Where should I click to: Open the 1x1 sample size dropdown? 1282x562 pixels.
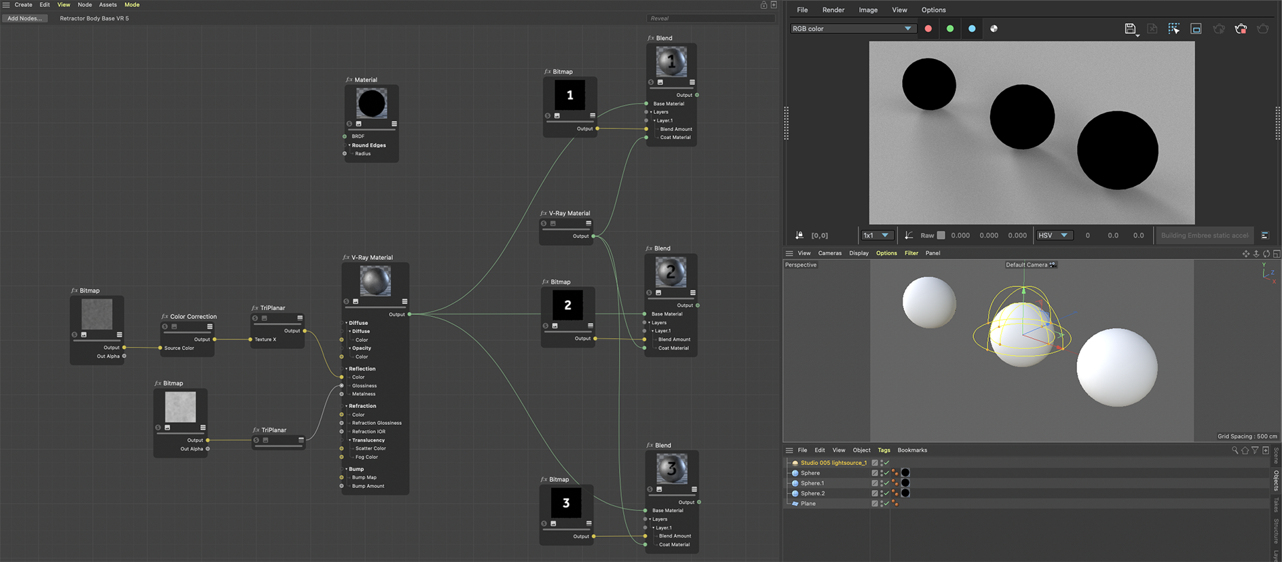pos(876,236)
